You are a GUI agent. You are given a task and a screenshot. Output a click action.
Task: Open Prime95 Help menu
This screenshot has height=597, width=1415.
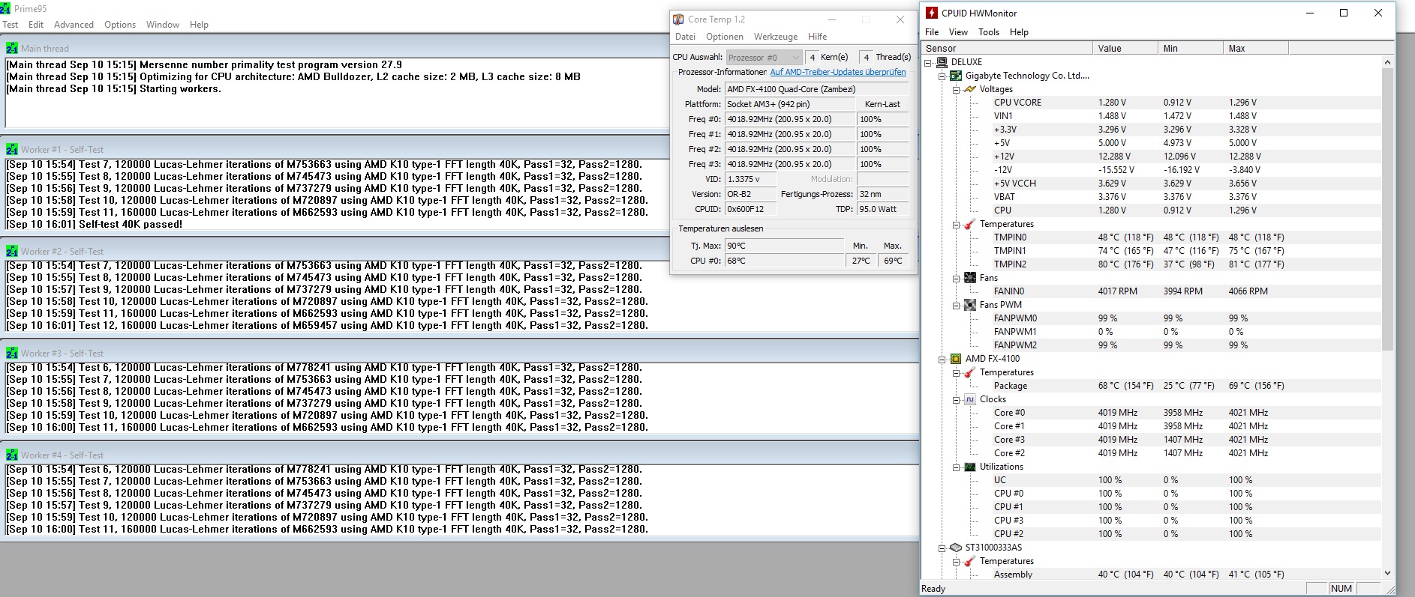pos(199,25)
